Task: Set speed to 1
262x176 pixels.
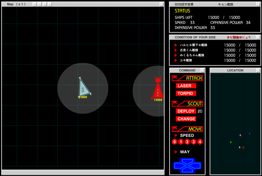Action: coord(181,142)
